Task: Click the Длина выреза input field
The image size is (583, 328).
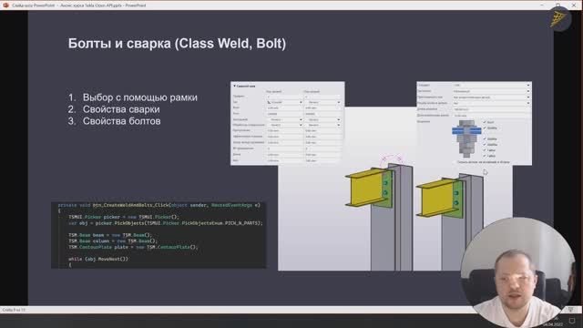Action: pyautogui.click(x=491, y=109)
